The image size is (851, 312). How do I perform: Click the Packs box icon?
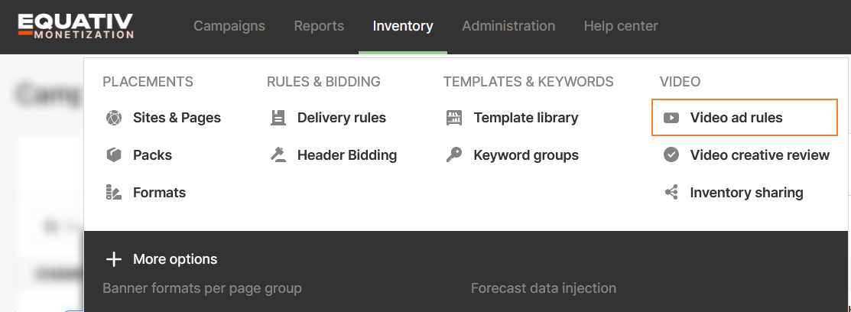[114, 155]
